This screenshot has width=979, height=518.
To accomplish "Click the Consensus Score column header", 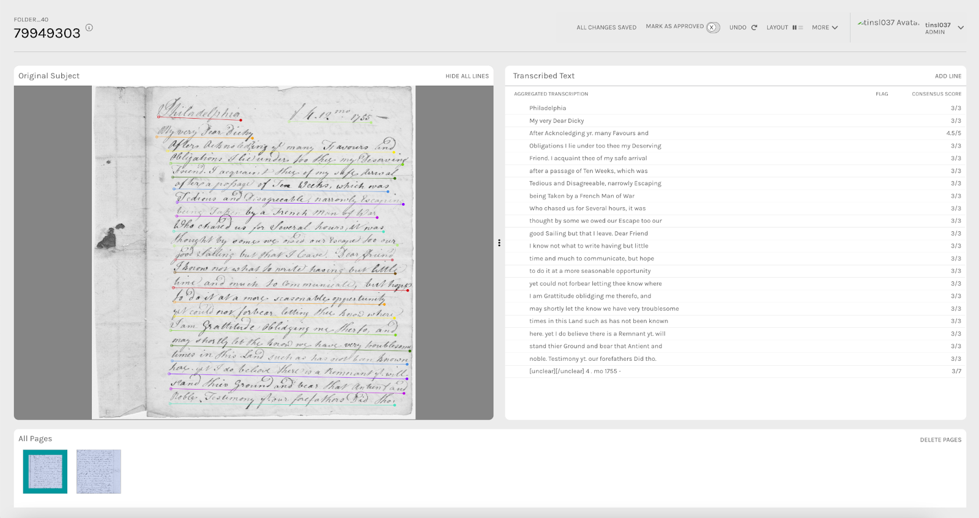I will pos(936,94).
